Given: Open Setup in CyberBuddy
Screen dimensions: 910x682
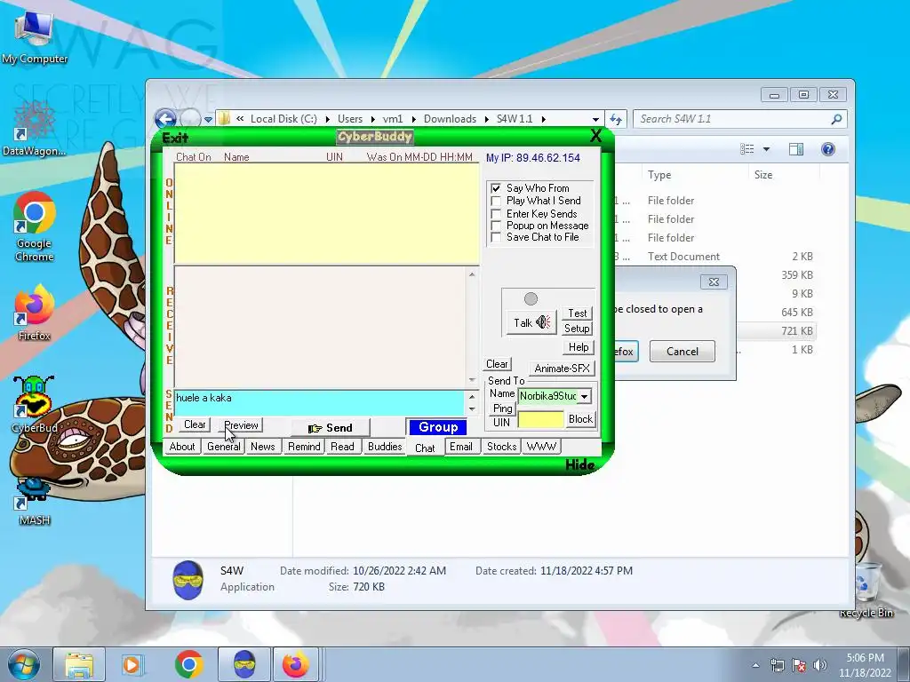Looking at the screenshot, I should click(x=577, y=329).
